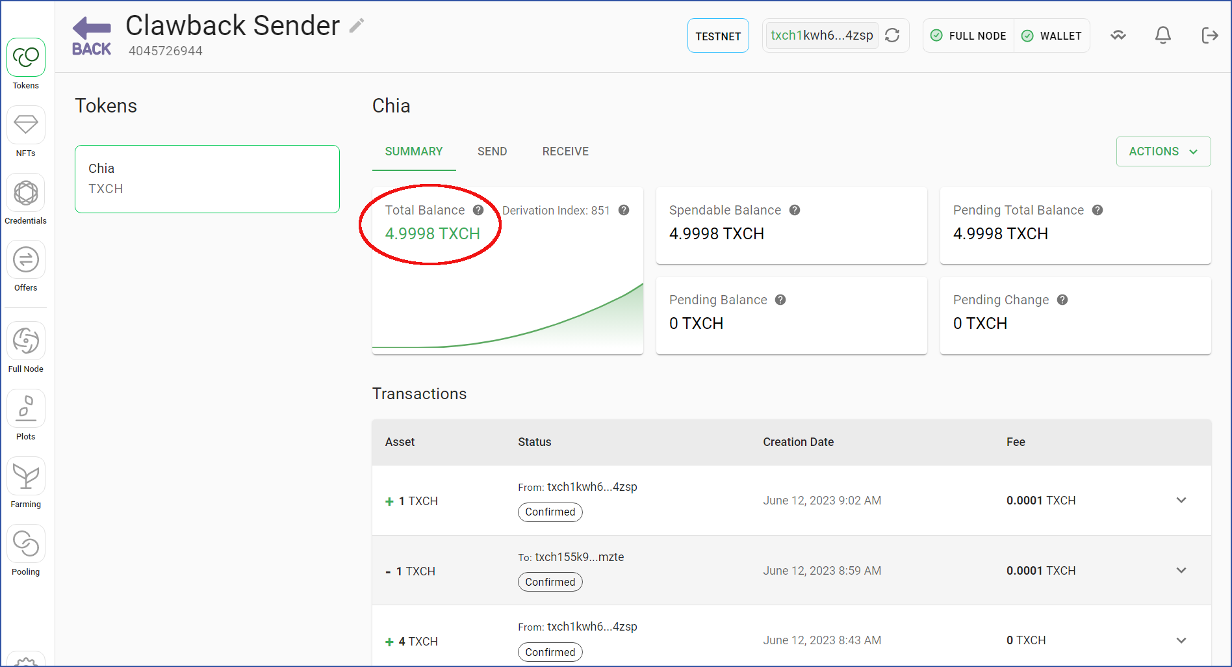1232x667 pixels.
Task: Click the pencil icon to rename wallet
Action: (357, 25)
